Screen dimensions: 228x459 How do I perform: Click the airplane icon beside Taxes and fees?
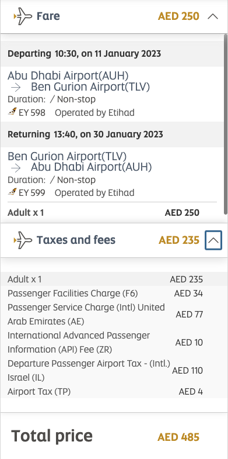coord(23,240)
